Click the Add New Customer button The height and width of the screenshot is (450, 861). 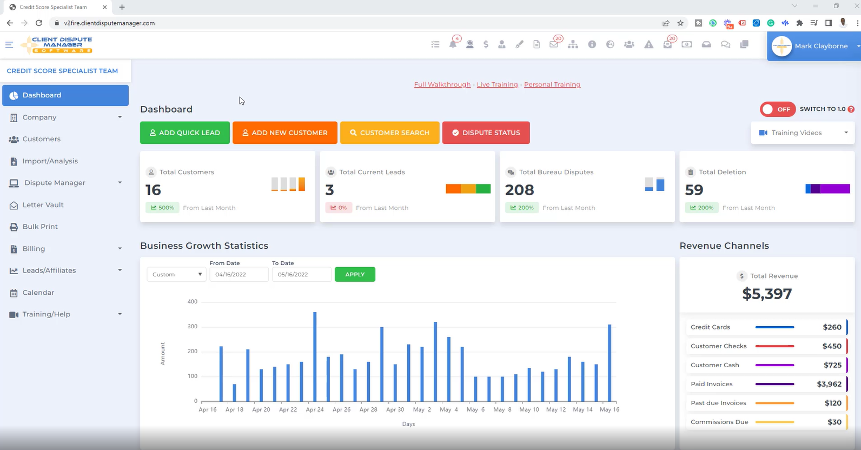(x=284, y=133)
